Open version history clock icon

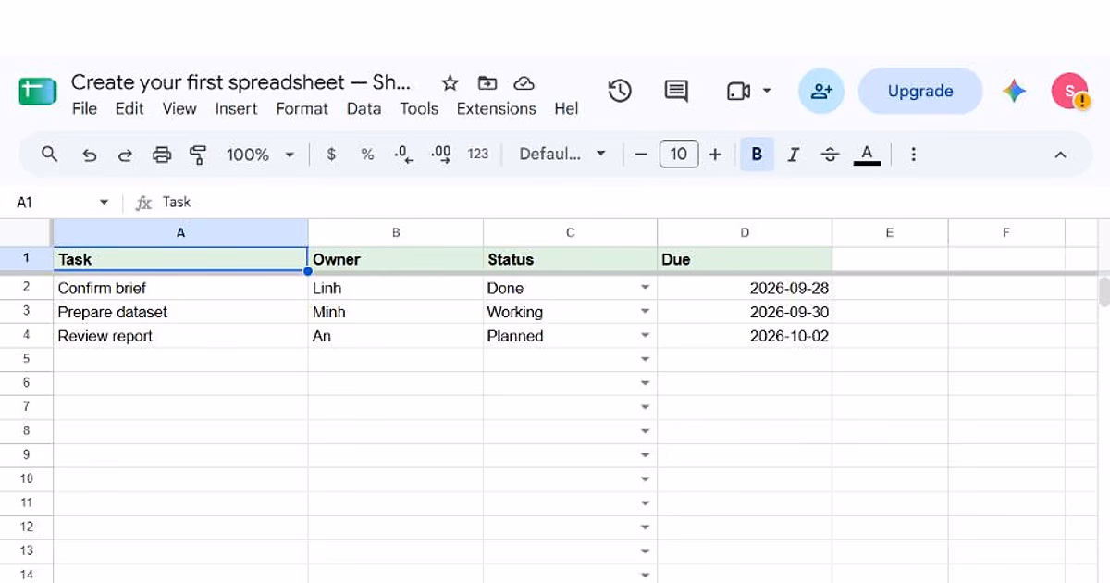click(620, 91)
